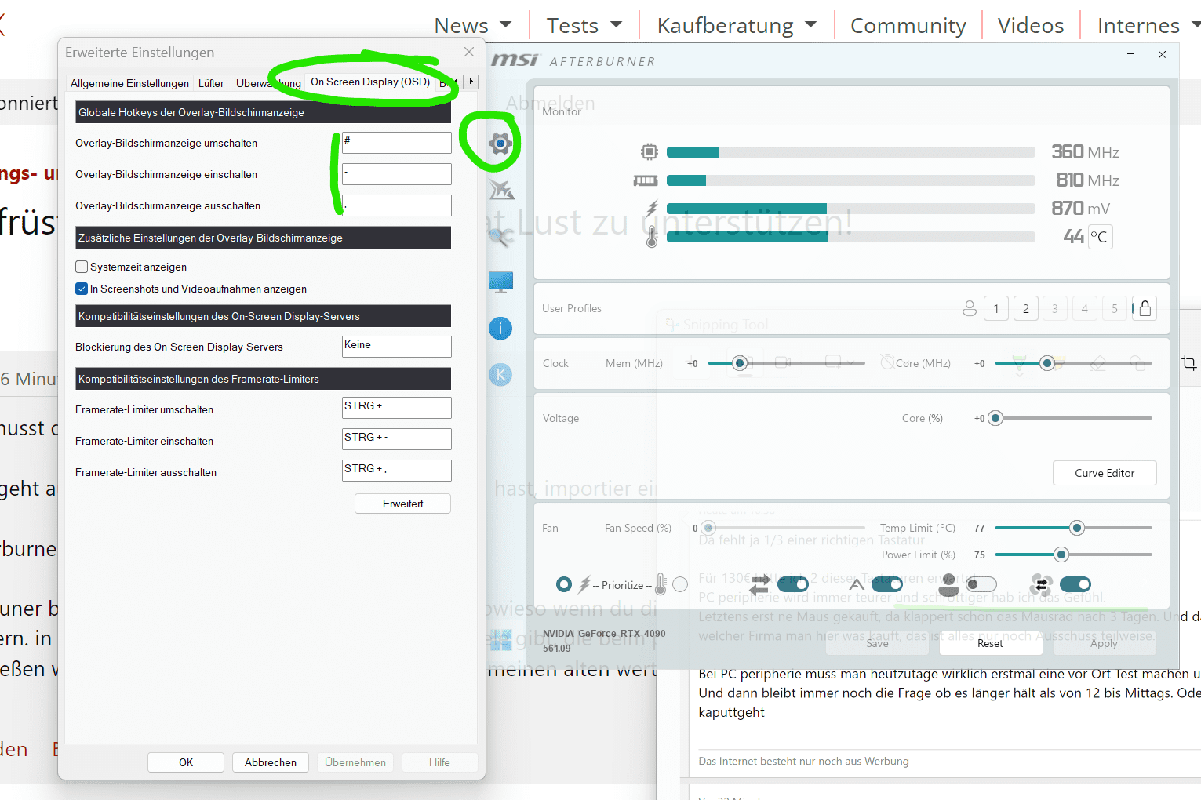Click Overlay-Bildschirmanzeige umschalten hotkey field
This screenshot has height=800, width=1201.
click(x=397, y=143)
